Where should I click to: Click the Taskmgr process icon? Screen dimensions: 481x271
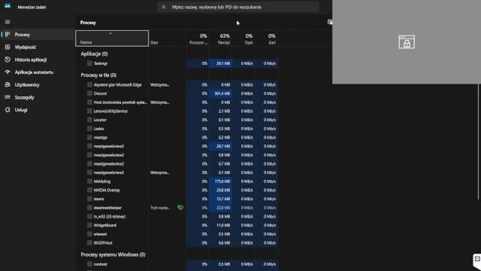[x=89, y=63]
